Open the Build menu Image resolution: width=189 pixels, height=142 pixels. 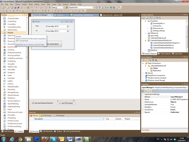tap(31, 4)
